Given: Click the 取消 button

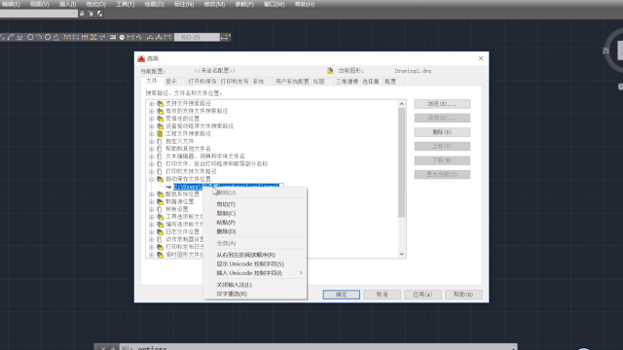Looking at the screenshot, I should pyautogui.click(x=382, y=295).
